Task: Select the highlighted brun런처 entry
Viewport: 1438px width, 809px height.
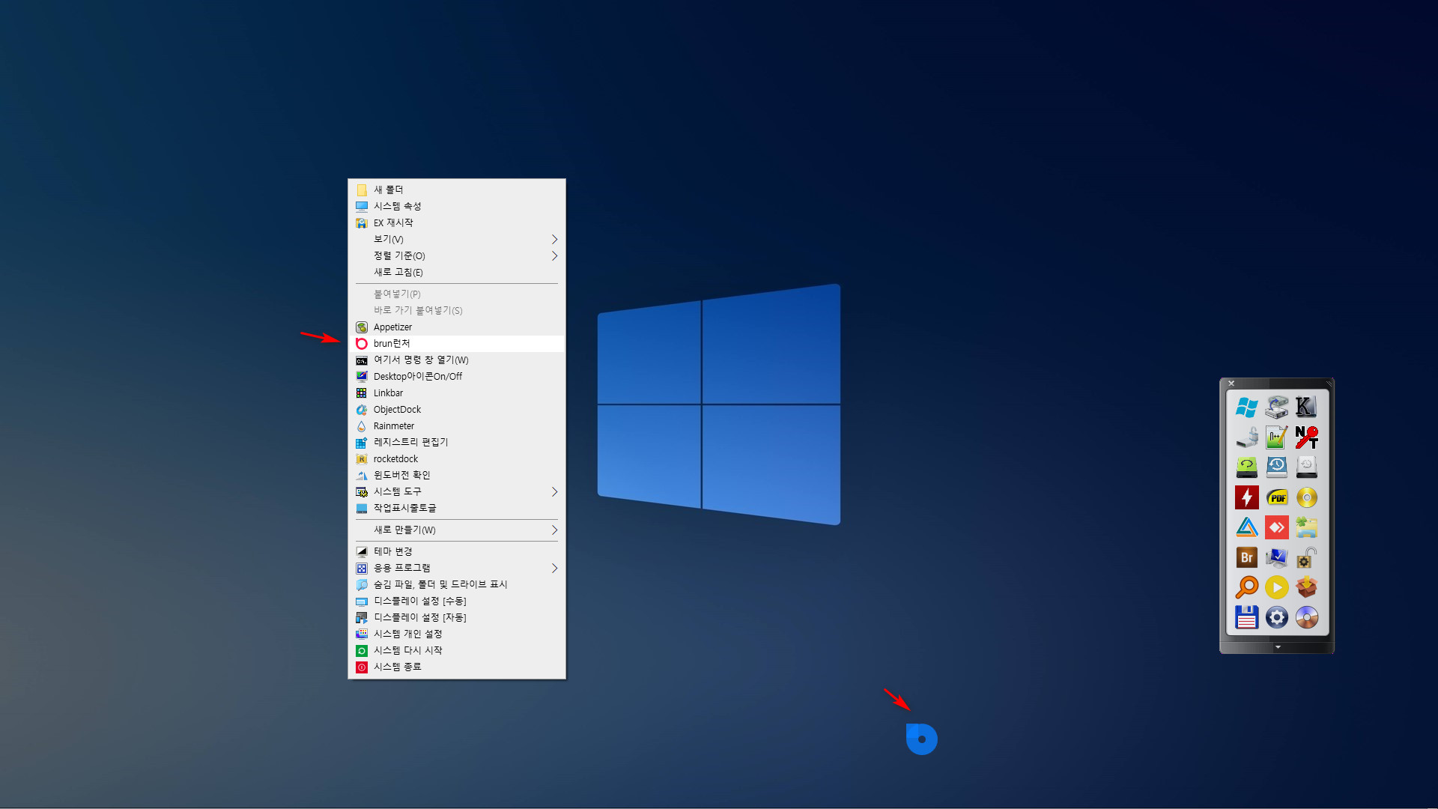Action: click(457, 344)
